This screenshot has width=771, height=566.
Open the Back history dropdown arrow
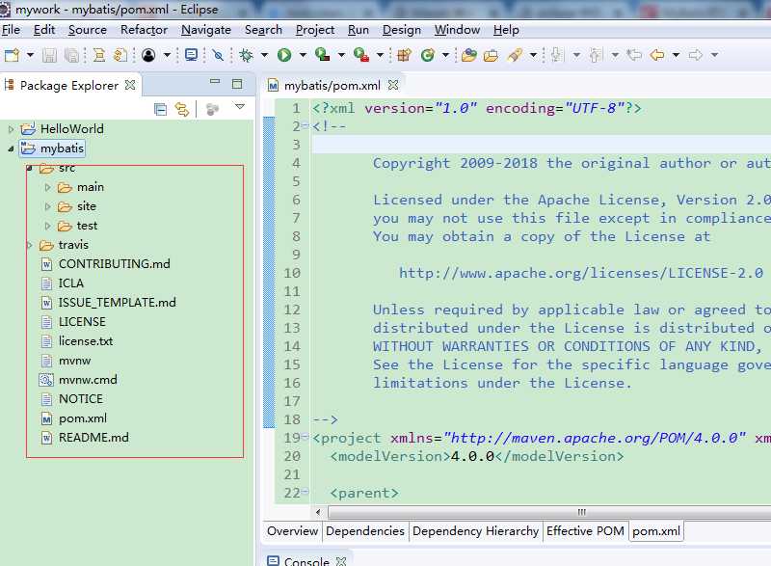(x=677, y=55)
